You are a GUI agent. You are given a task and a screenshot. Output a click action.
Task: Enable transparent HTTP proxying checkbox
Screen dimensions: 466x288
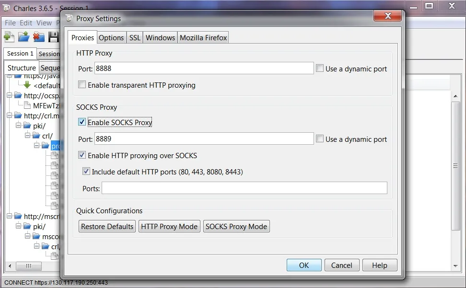pyautogui.click(x=82, y=85)
